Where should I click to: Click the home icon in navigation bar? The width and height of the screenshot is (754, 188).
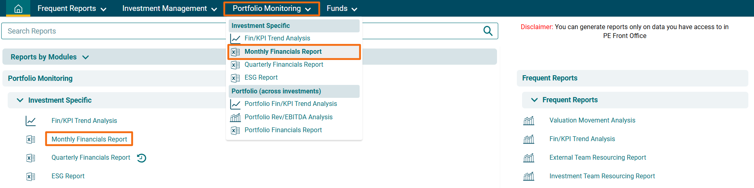[18, 8]
